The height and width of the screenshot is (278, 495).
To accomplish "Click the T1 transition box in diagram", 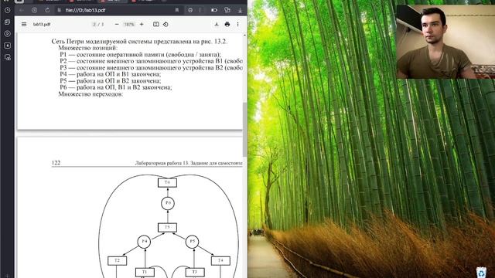I will coord(145,272).
